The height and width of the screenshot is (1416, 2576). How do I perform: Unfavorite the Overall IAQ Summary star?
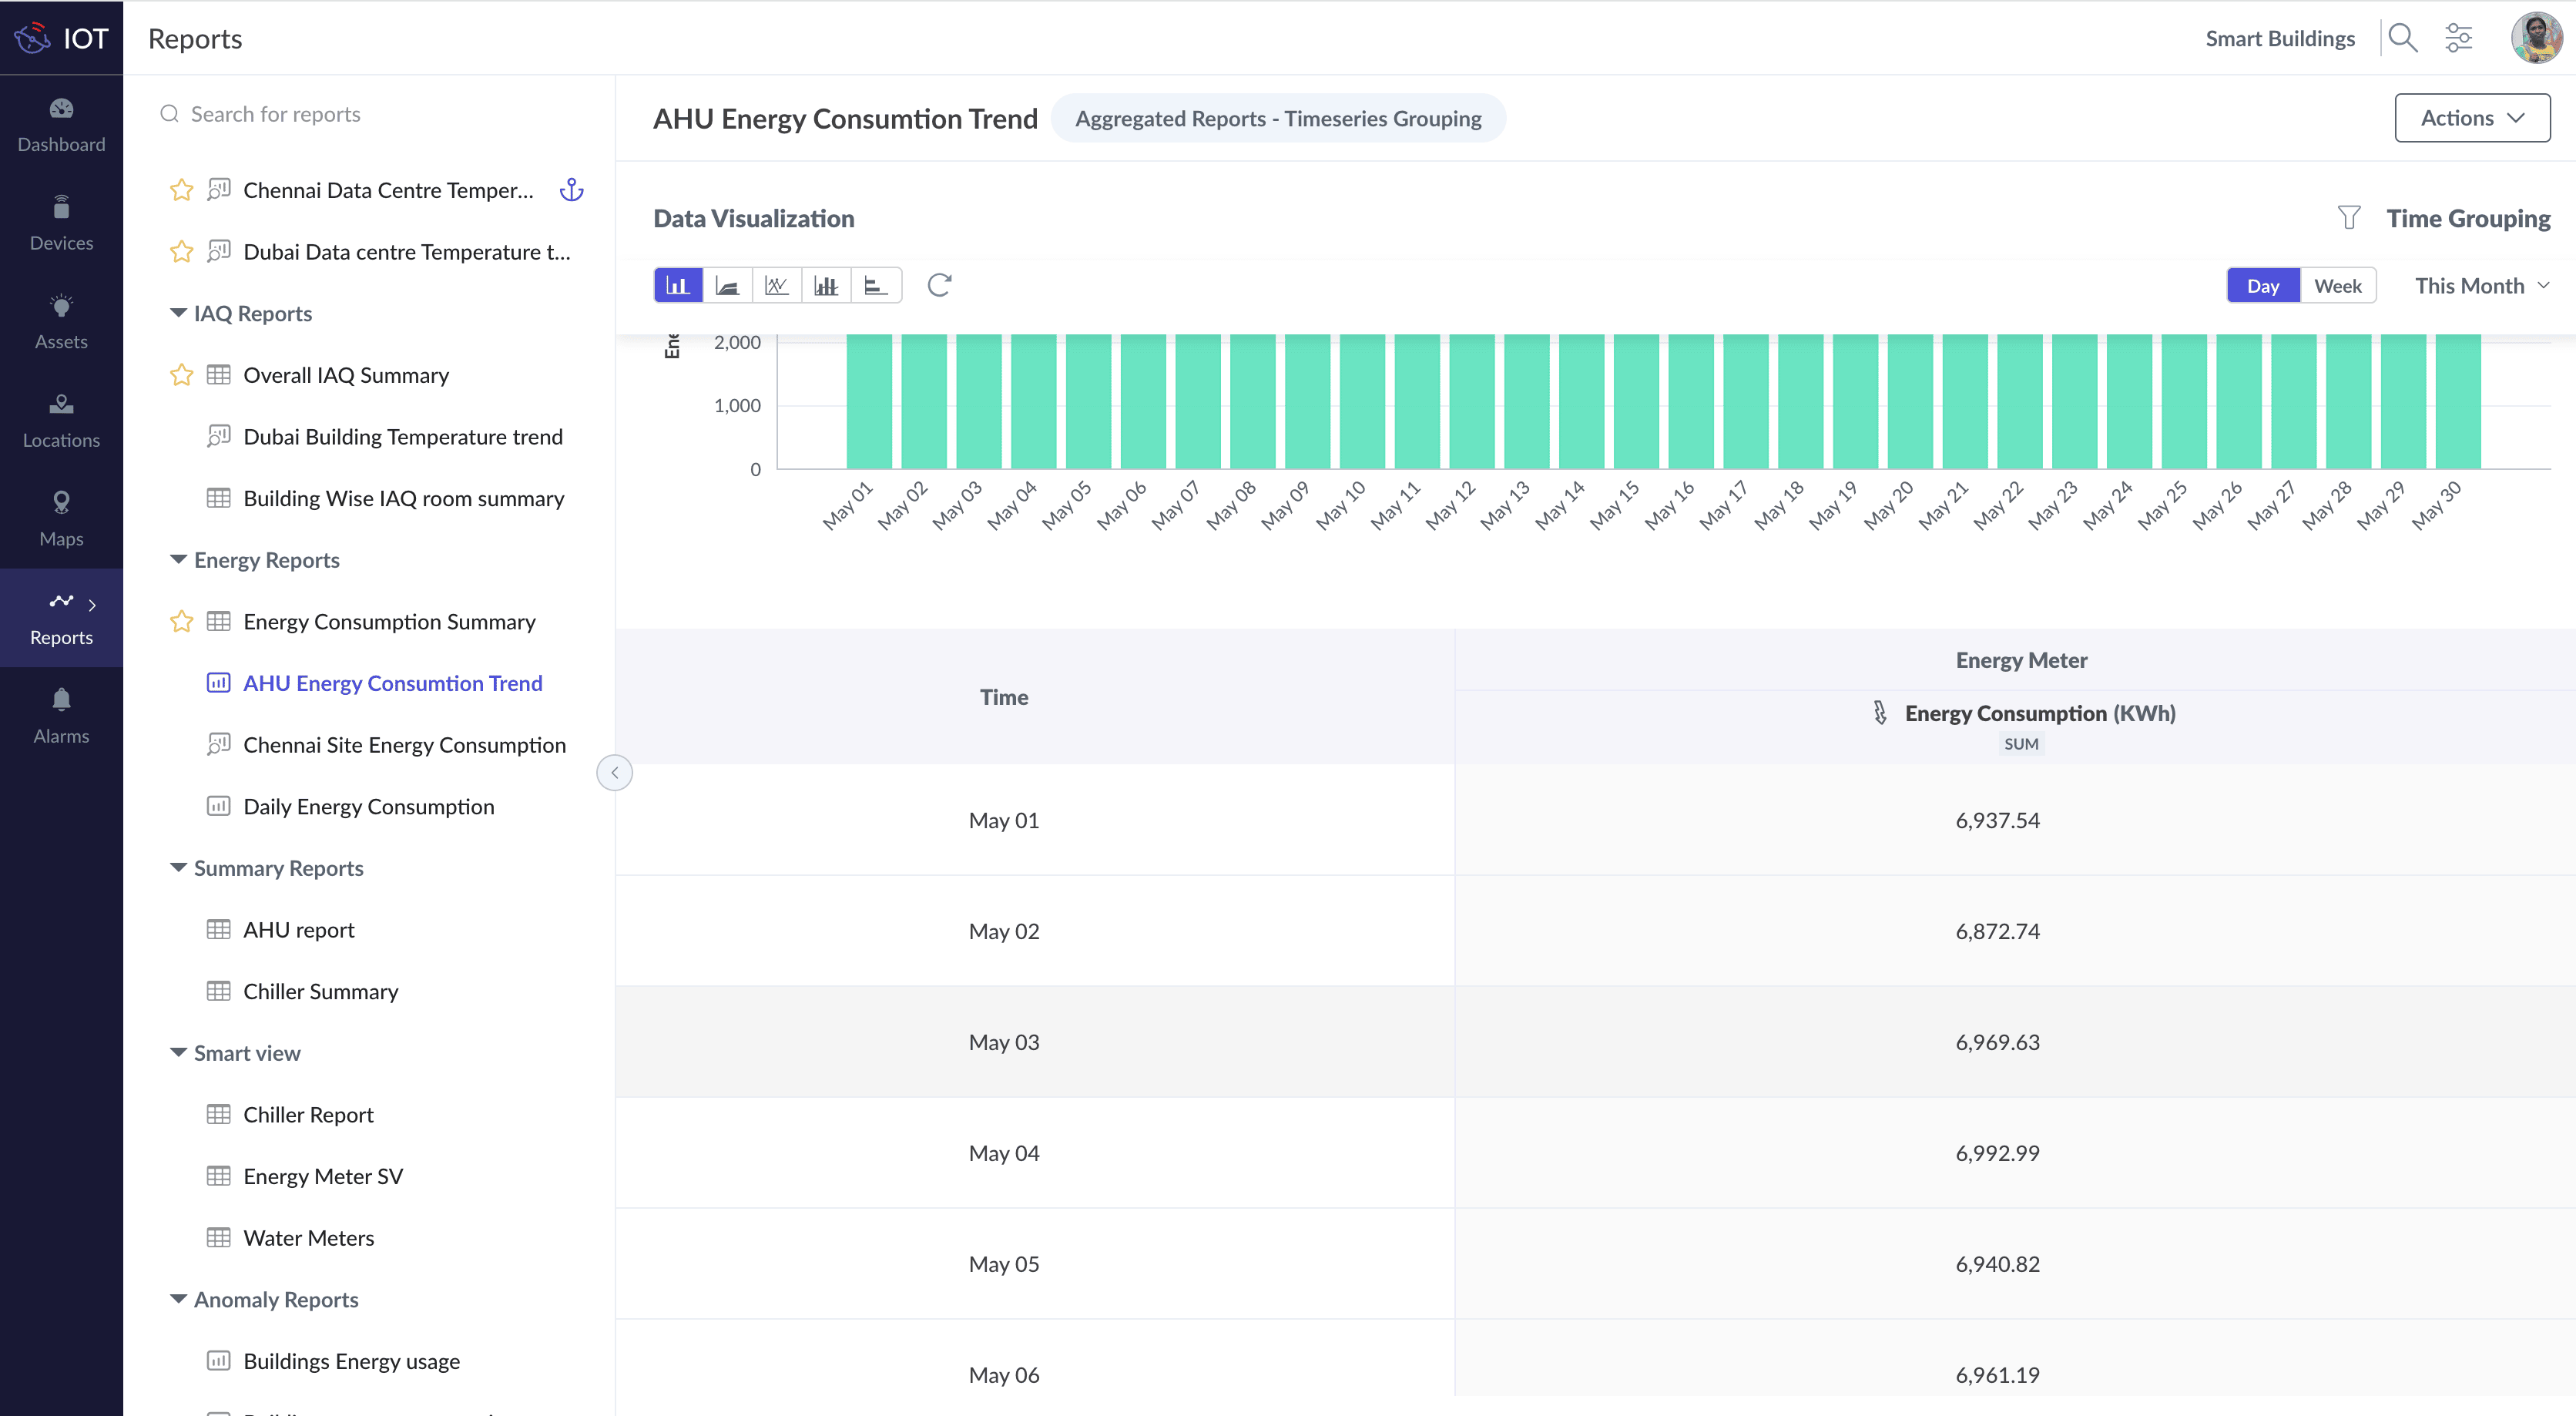click(181, 375)
